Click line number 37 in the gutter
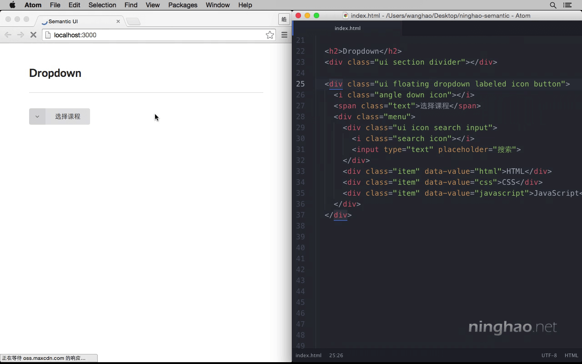582x364 pixels. [301, 215]
